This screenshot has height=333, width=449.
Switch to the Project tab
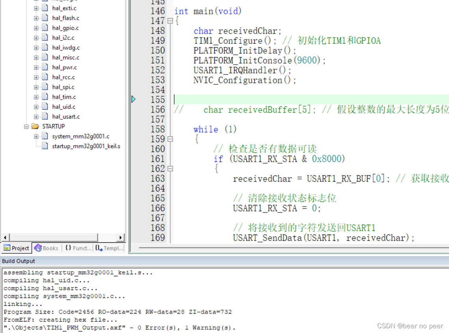[x=16, y=248]
